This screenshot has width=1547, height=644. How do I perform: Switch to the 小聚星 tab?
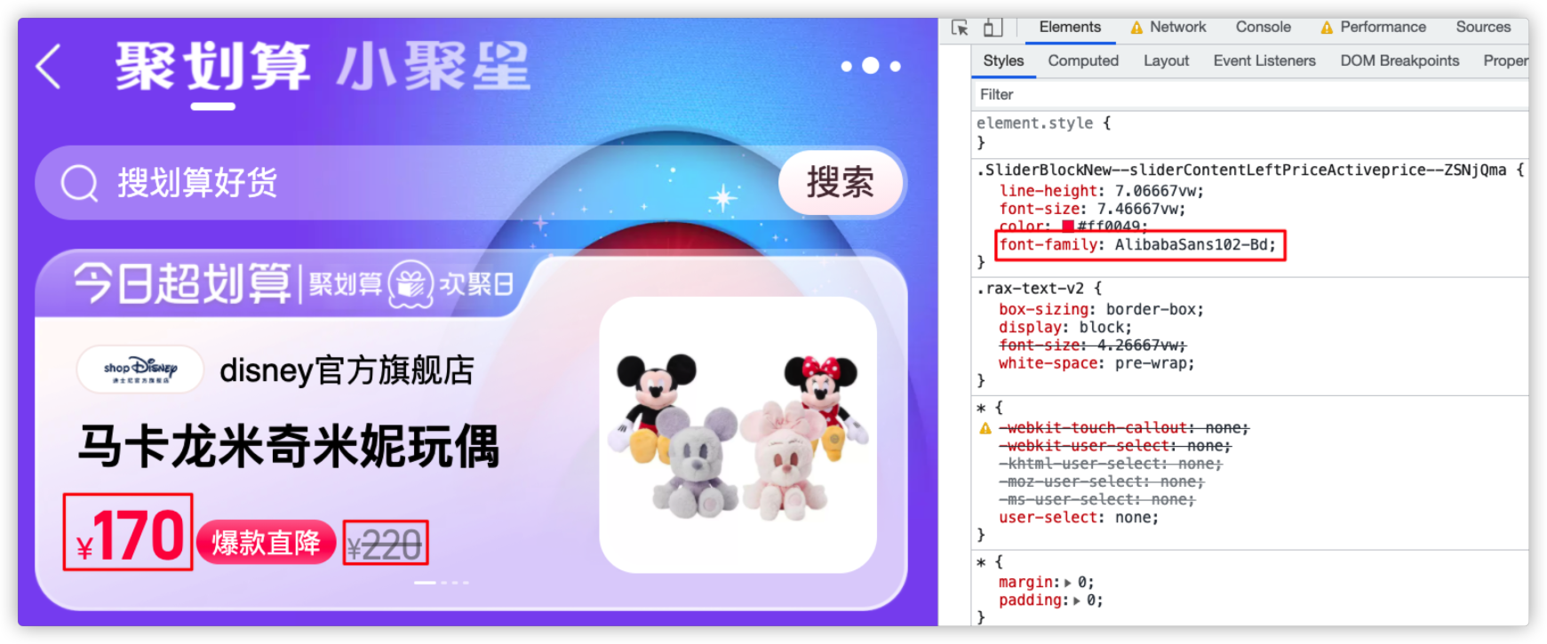point(433,67)
